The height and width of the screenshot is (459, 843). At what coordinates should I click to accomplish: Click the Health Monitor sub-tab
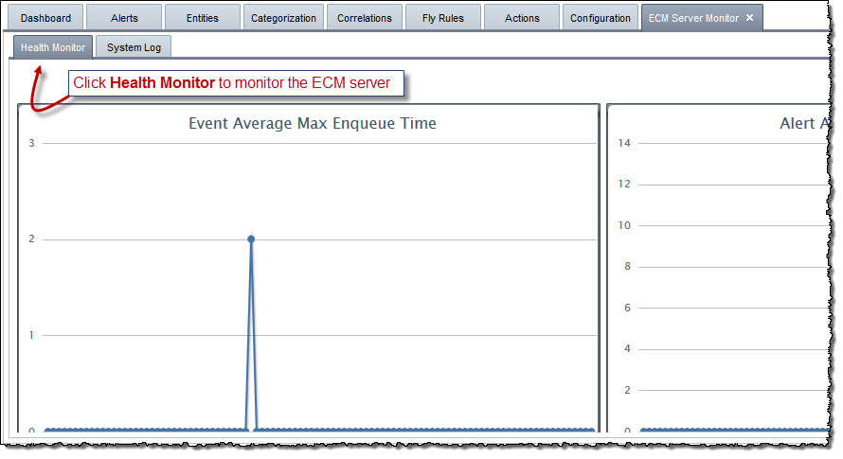click(53, 47)
